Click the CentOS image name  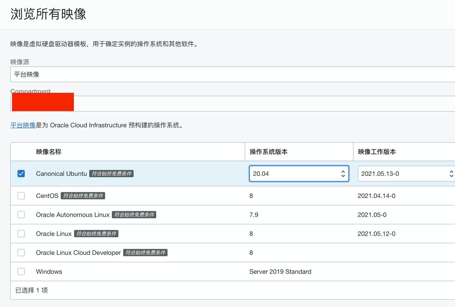pyautogui.click(x=47, y=196)
